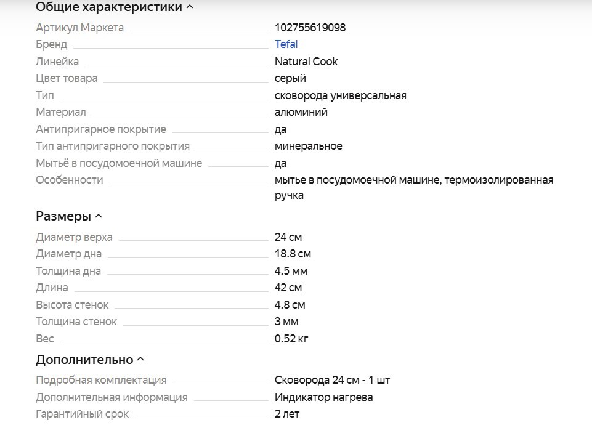Image resolution: width=592 pixels, height=425 pixels.
Task: Click the сковорода универсальная type value
Action: [x=340, y=95]
